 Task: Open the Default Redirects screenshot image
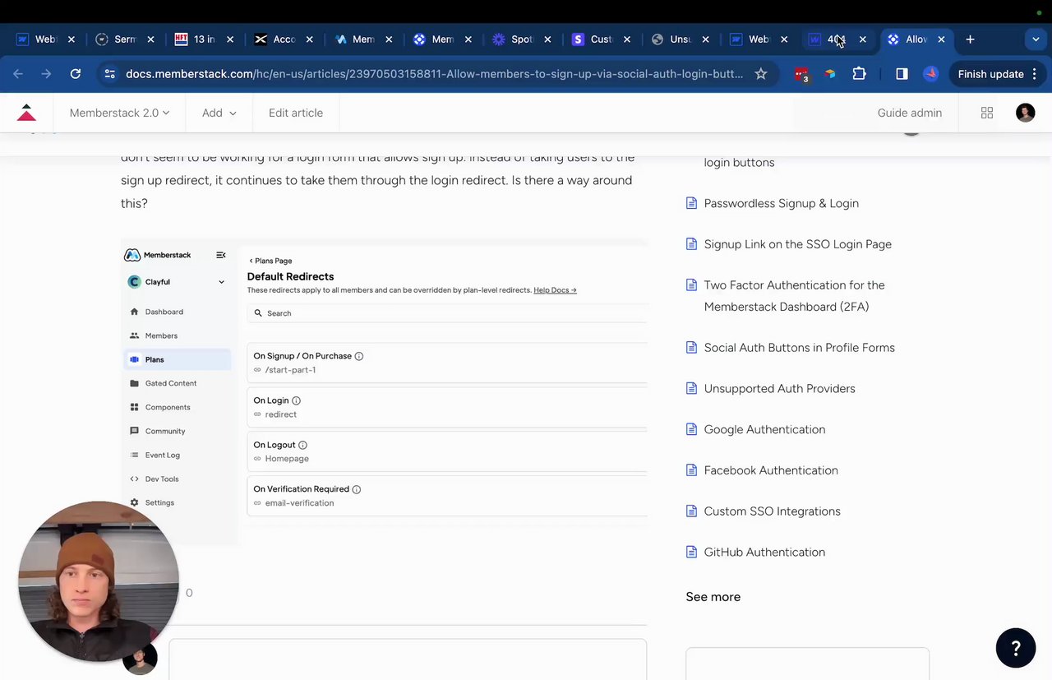[x=384, y=392]
